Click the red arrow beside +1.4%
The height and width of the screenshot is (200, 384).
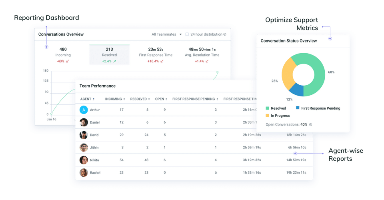click(x=207, y=61)
